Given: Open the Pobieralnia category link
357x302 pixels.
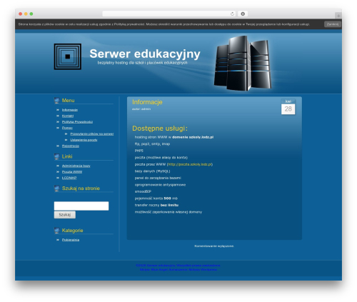Looking at the screenshot, I should (71, 240).
